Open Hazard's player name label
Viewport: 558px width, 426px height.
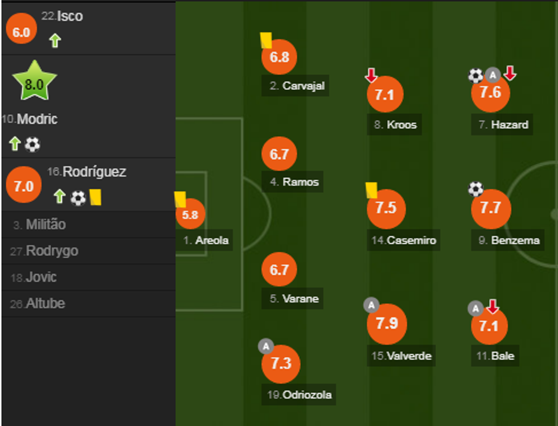pyautogui.click(x=509, y=125)
